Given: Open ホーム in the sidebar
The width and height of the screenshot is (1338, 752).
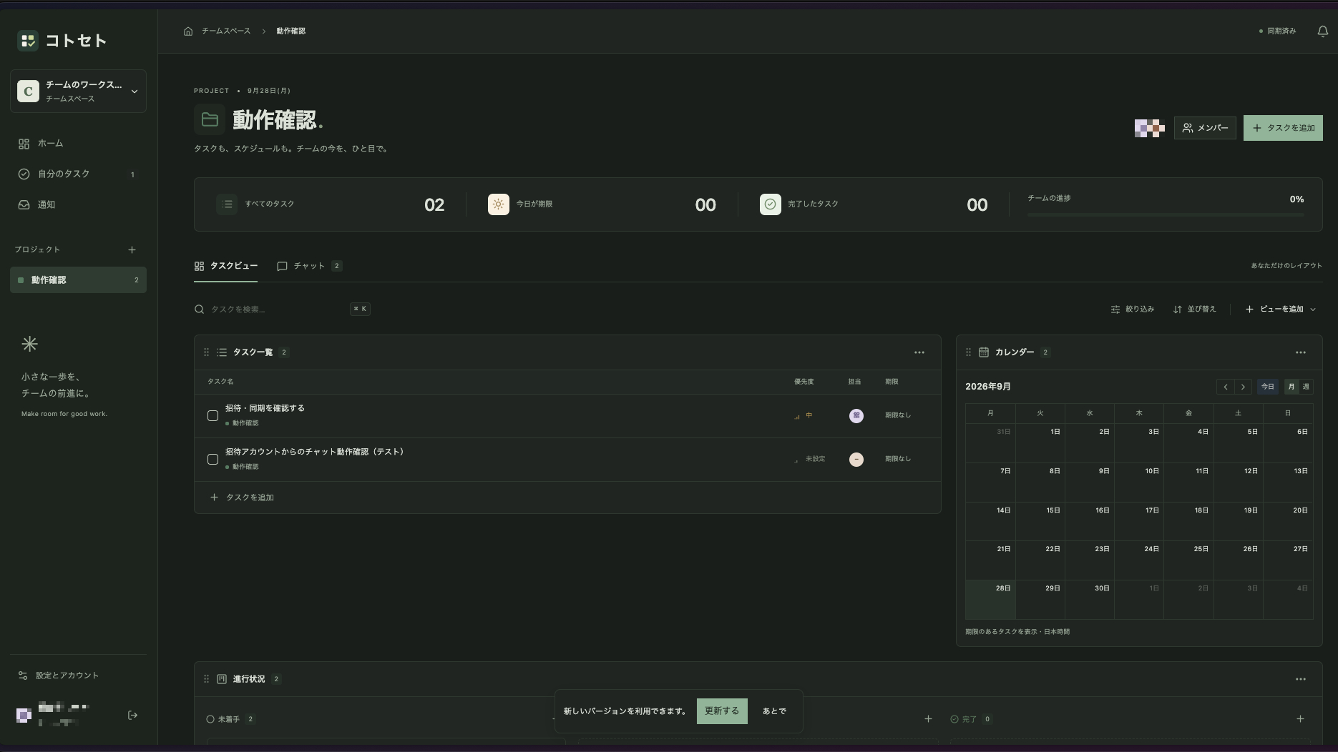Looking at the screenshot, I should tap(78, 144).
